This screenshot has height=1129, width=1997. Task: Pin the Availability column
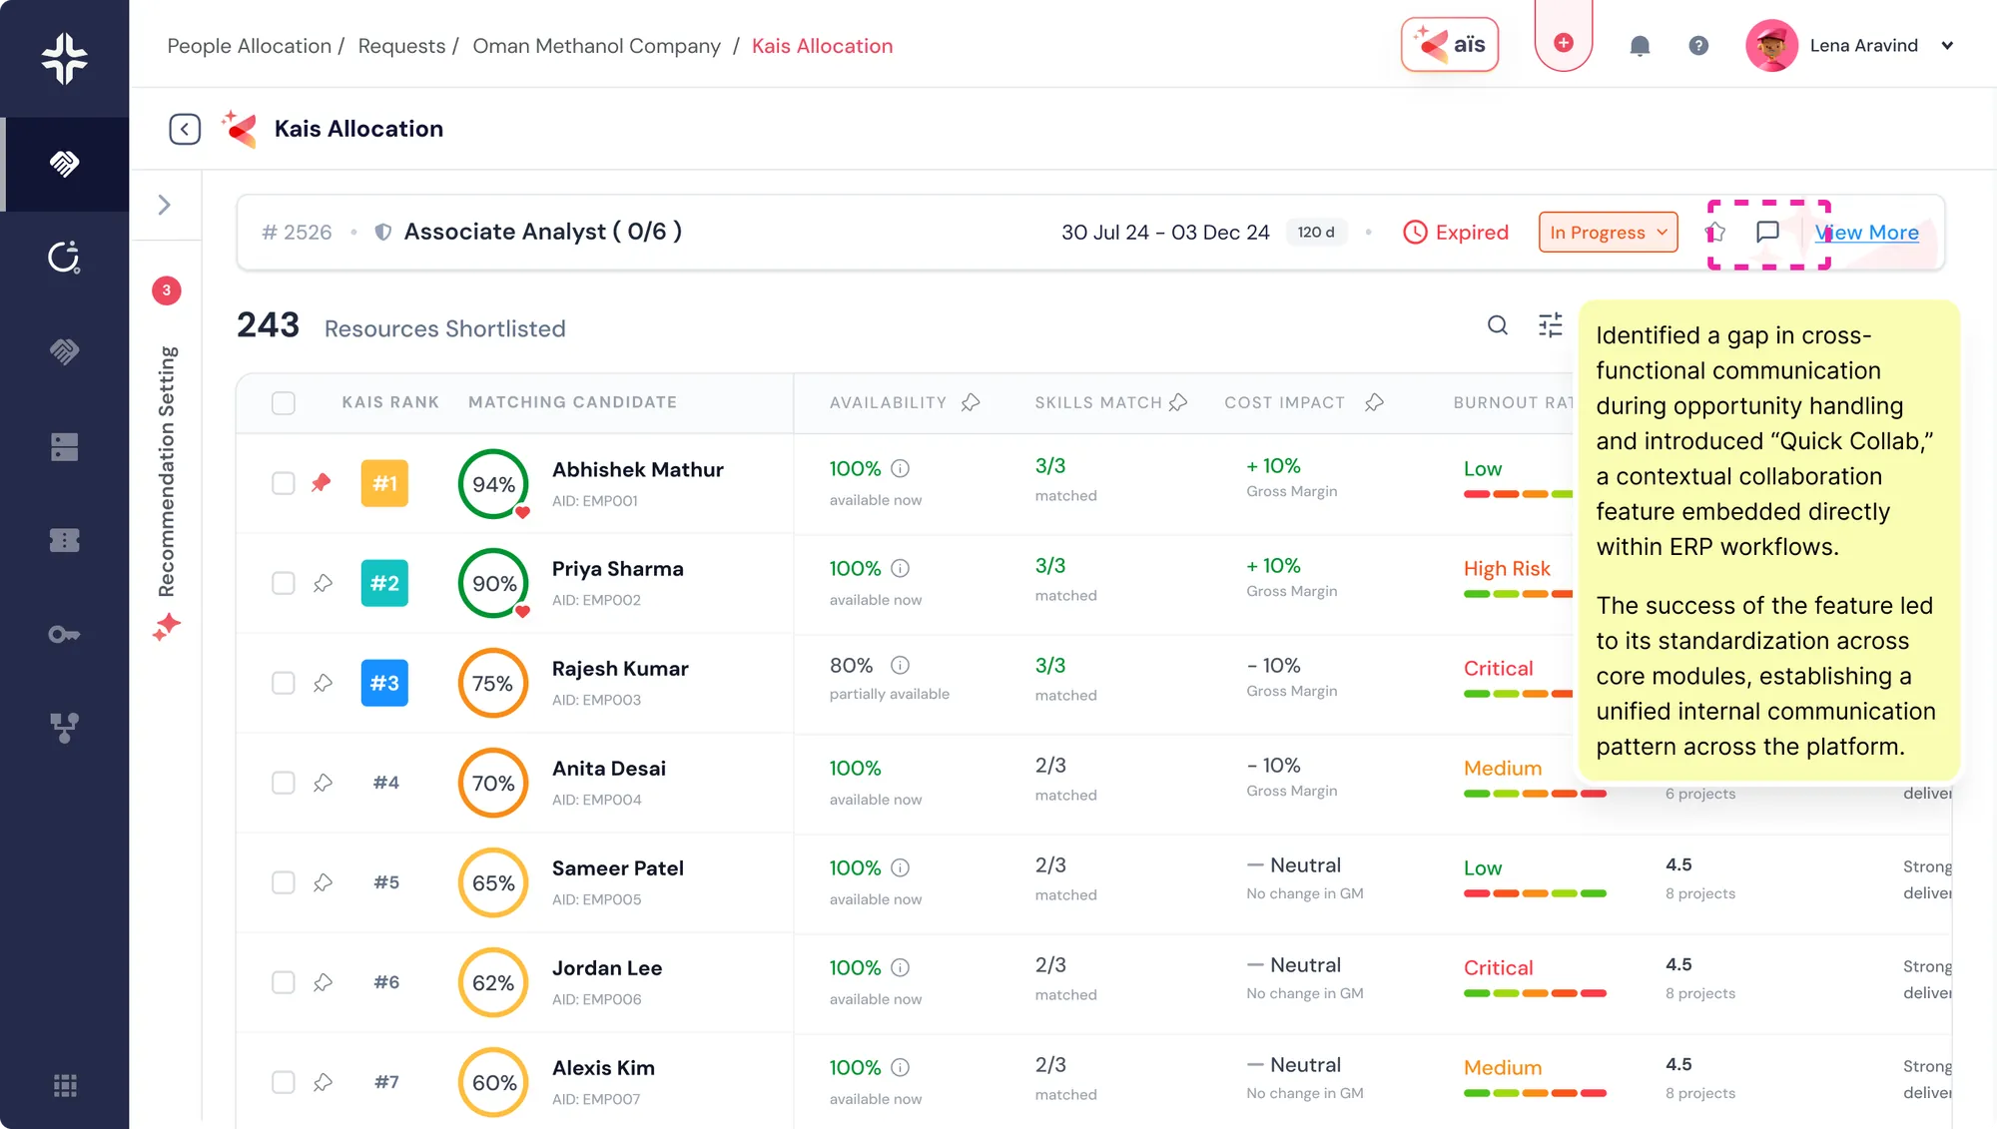pos(971,402)
